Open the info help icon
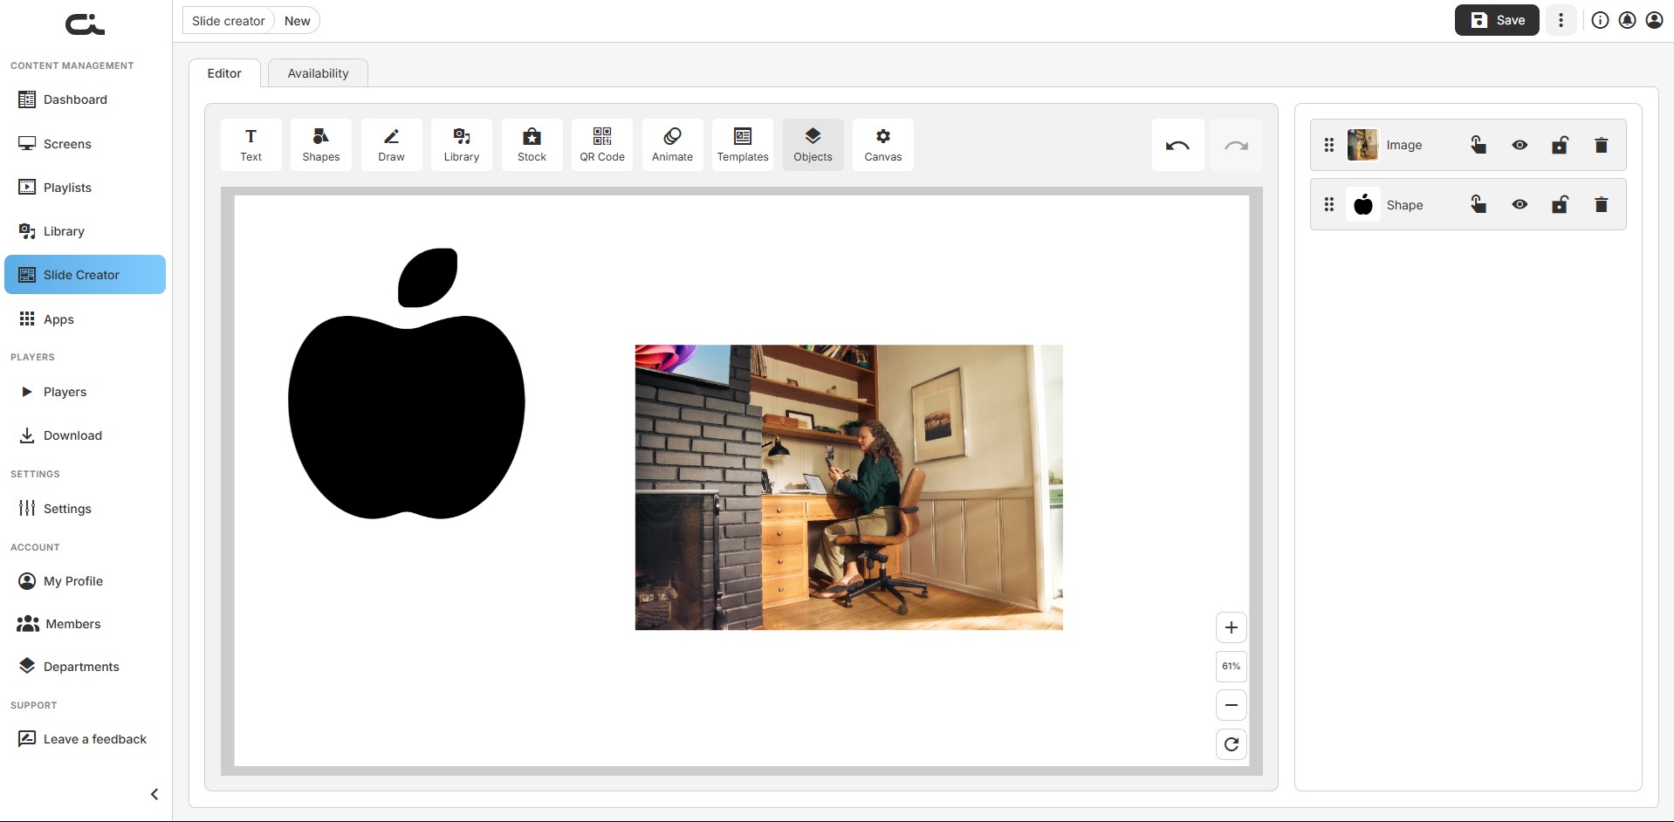This screenshot has width=1674, height=822. (1600, 20)
